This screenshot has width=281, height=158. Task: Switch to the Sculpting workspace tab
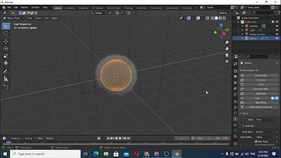(x=83, y=8)
